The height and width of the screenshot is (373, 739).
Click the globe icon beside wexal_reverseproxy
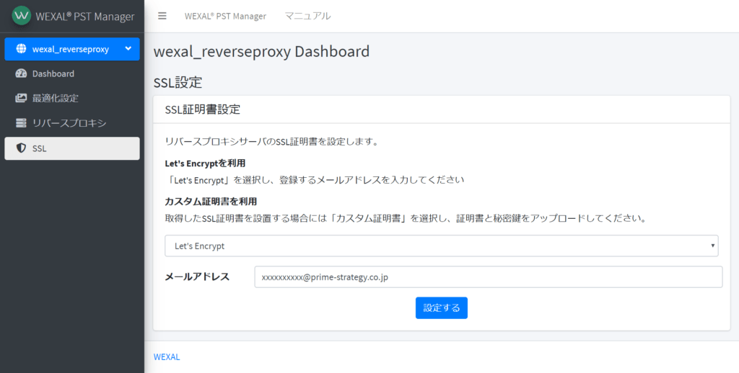[21, 49]
